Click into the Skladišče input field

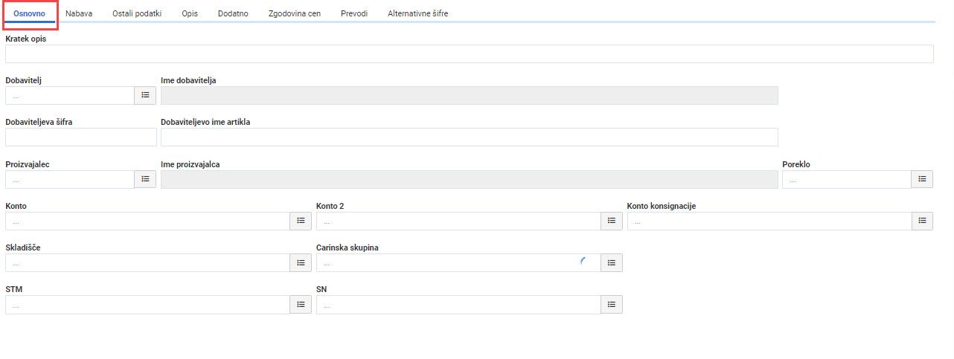[x=147, y=262]
